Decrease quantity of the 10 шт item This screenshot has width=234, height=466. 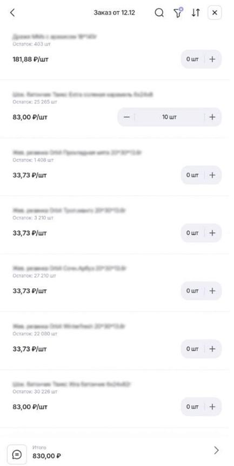[126, 117]
